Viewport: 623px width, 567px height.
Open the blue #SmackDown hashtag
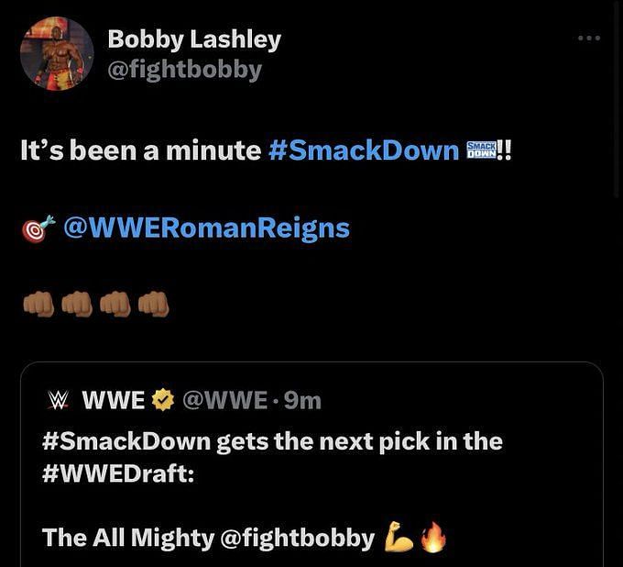[364, 150]
